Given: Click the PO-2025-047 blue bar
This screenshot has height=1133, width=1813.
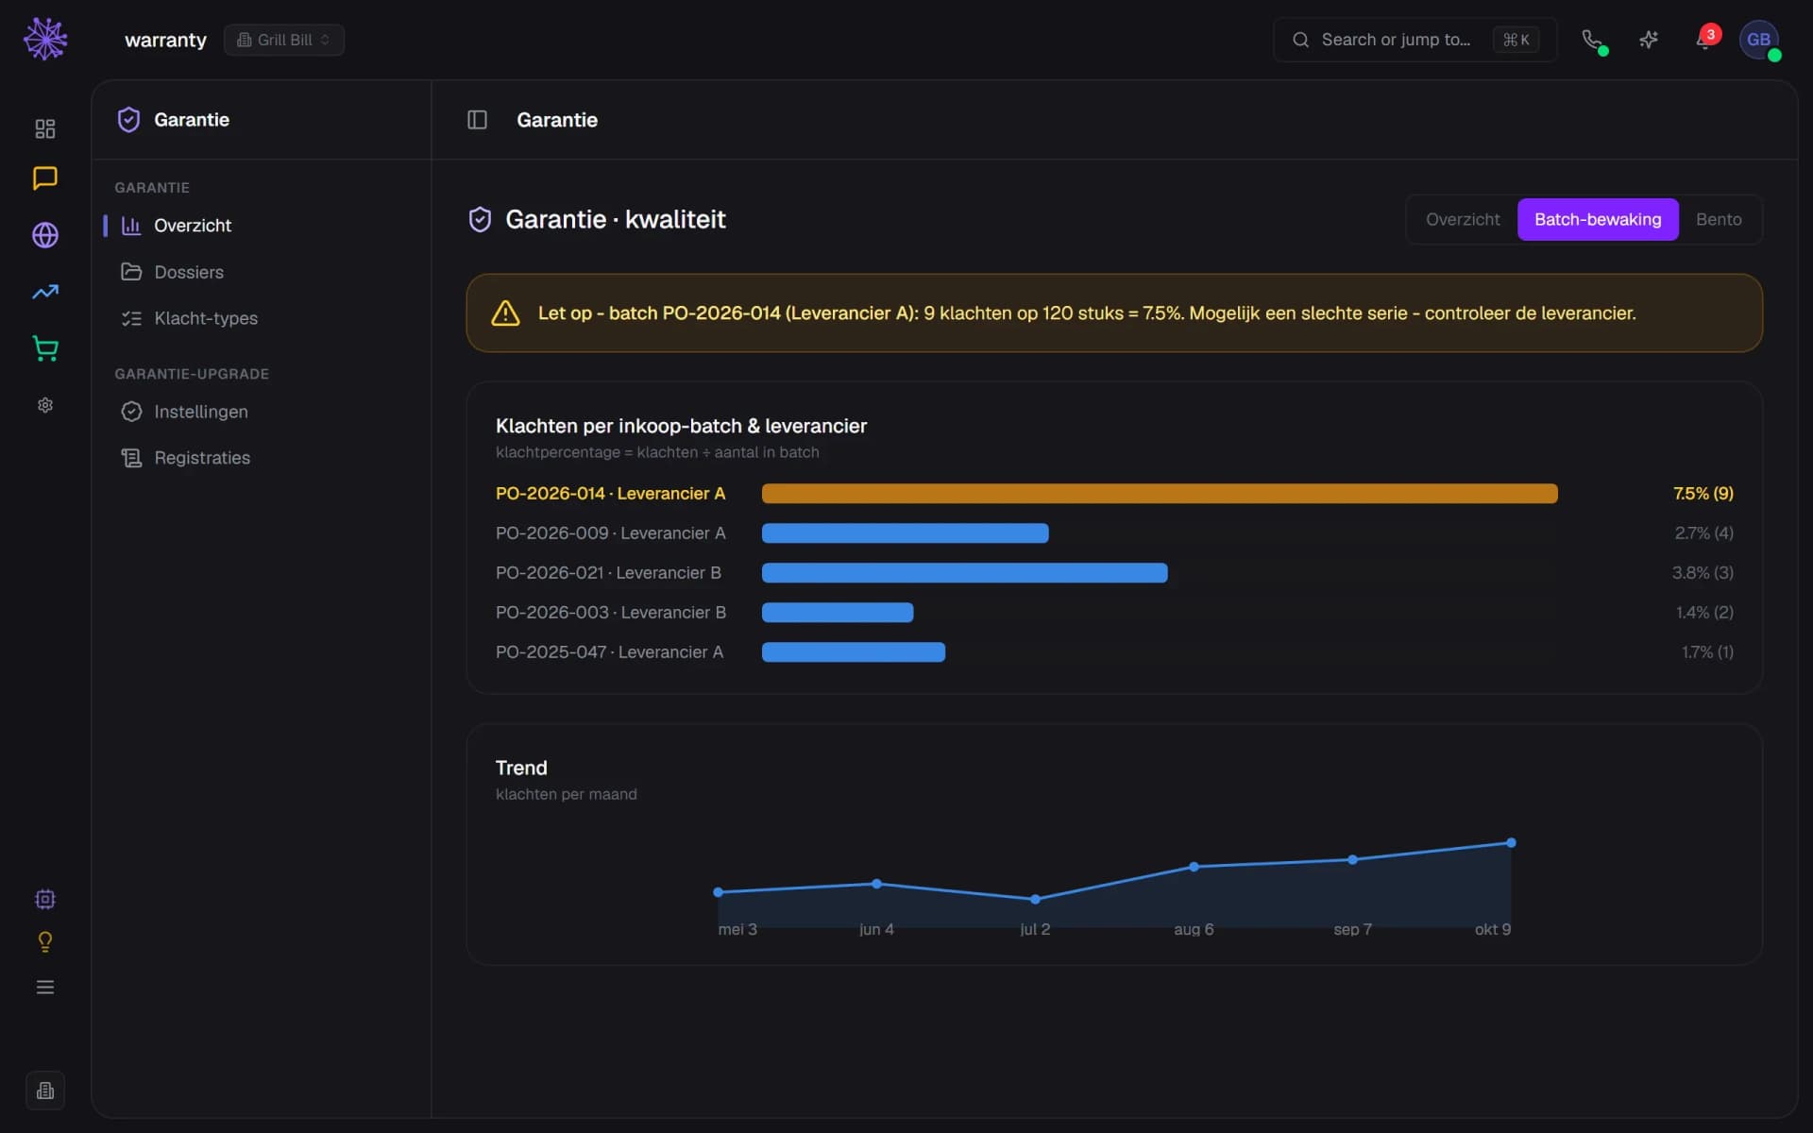Looking at the screenshot, I should click(x=854, y=651).
